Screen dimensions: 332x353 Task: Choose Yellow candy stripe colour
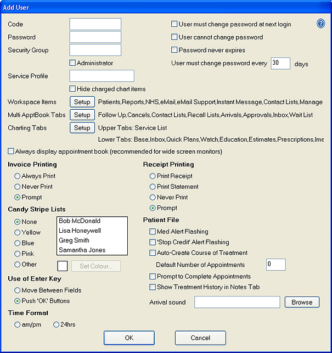click(x=18, y=233)
